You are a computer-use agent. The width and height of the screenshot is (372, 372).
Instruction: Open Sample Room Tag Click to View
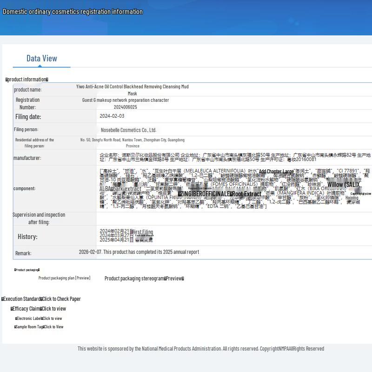tap(39, 327)
